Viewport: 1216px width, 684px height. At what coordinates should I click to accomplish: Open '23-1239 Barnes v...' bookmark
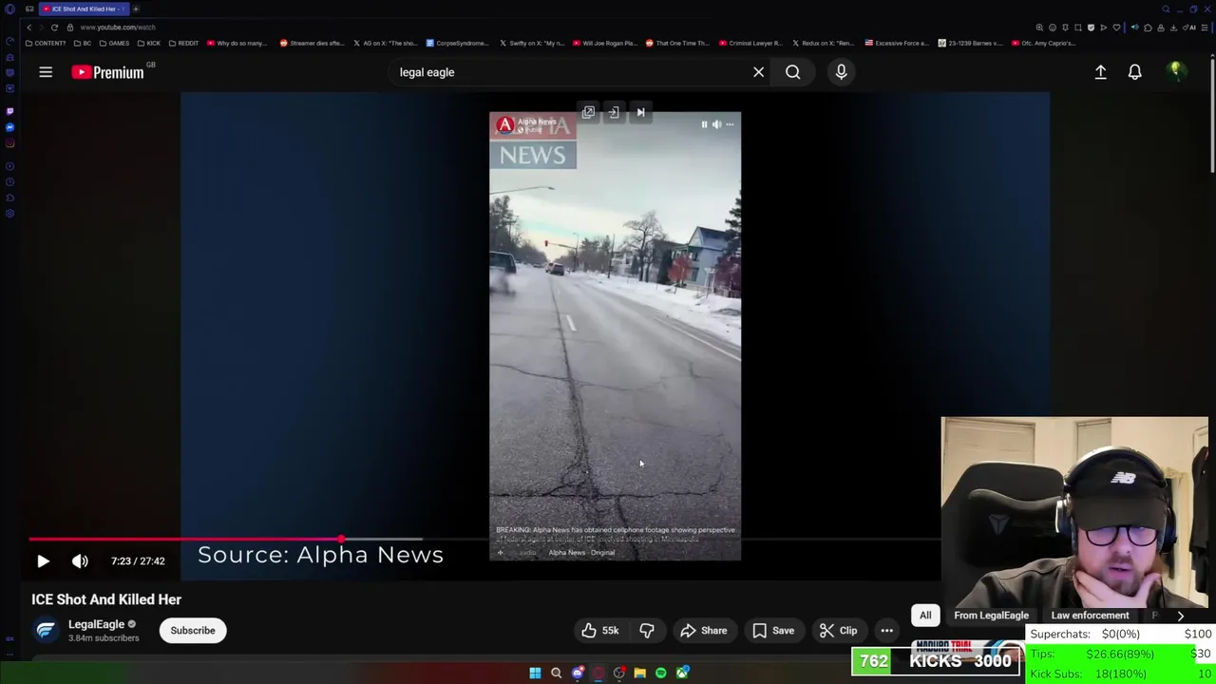click(x=970, y=43)
